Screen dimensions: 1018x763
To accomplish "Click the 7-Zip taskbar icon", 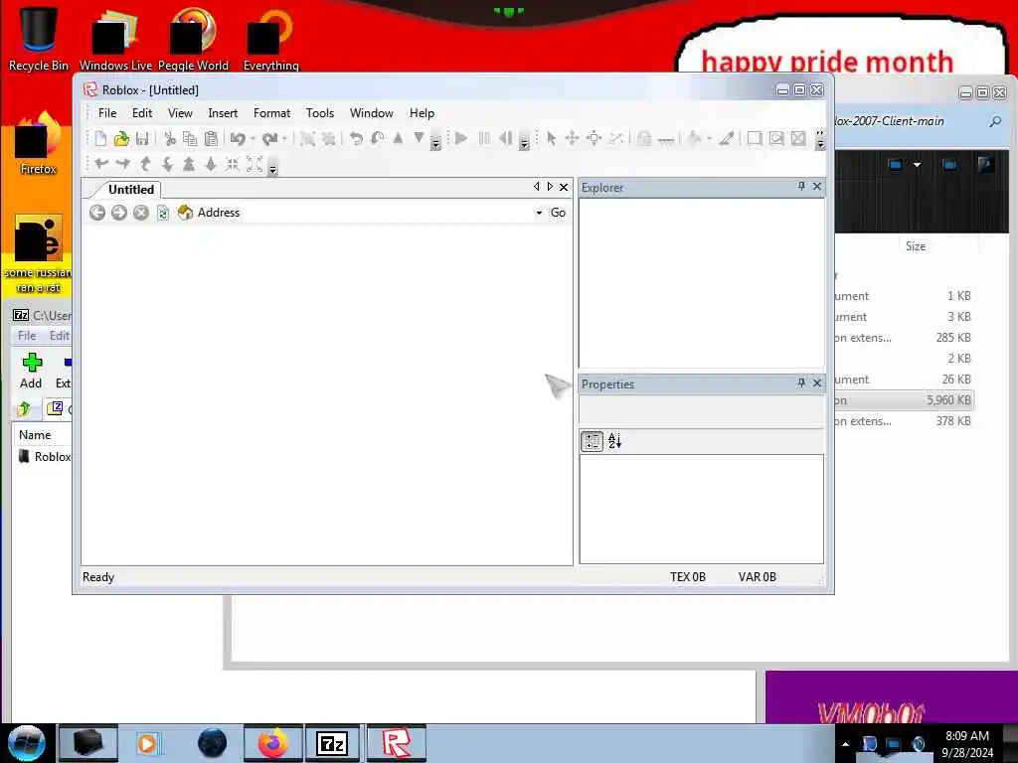I will [332, 743].
